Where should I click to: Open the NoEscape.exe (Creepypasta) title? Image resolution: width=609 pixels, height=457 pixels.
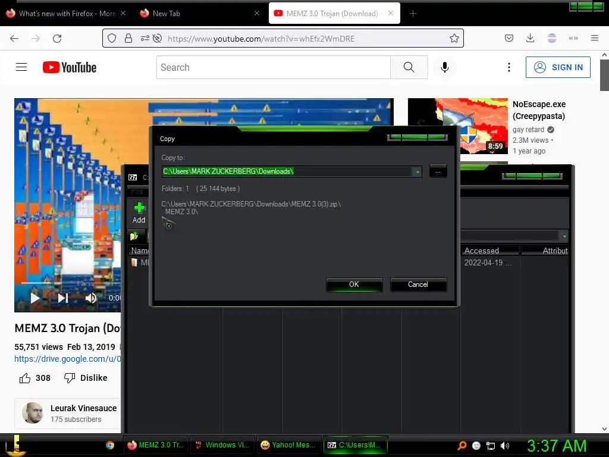pyautogui.click(x=539, y=110)
